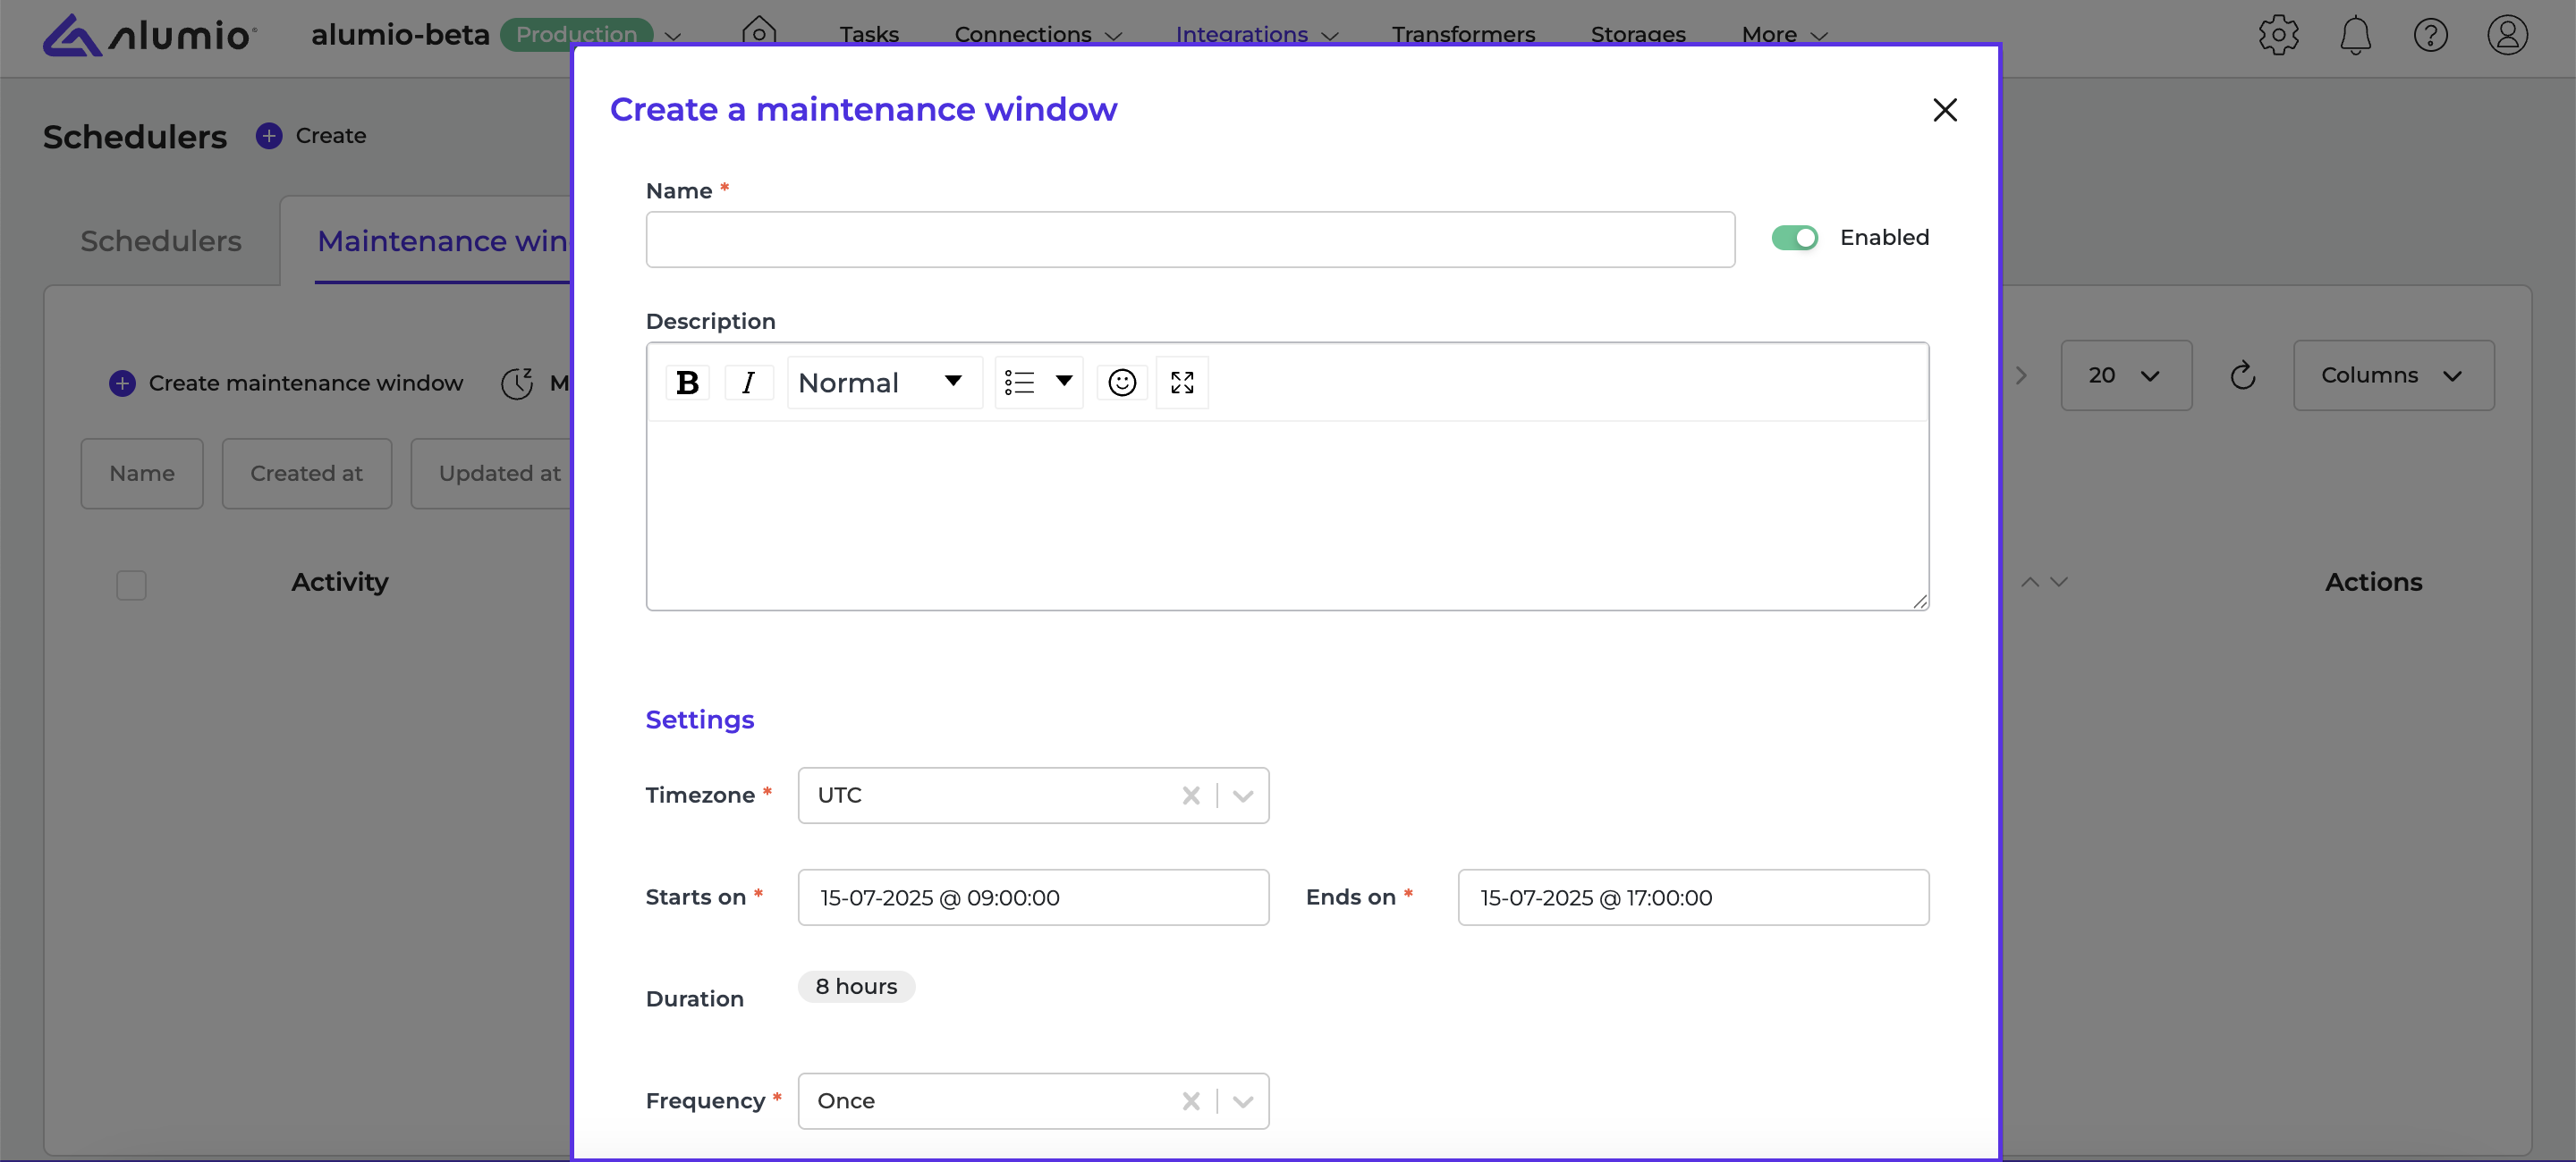The image size is (2576, 1162).
Task: Click the Created at filter button
Action: pos(306,474)
